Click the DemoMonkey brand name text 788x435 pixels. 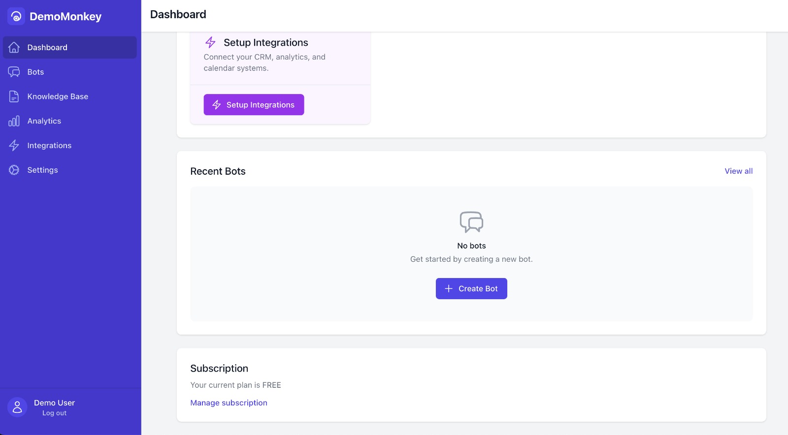[x=66, y=17]
